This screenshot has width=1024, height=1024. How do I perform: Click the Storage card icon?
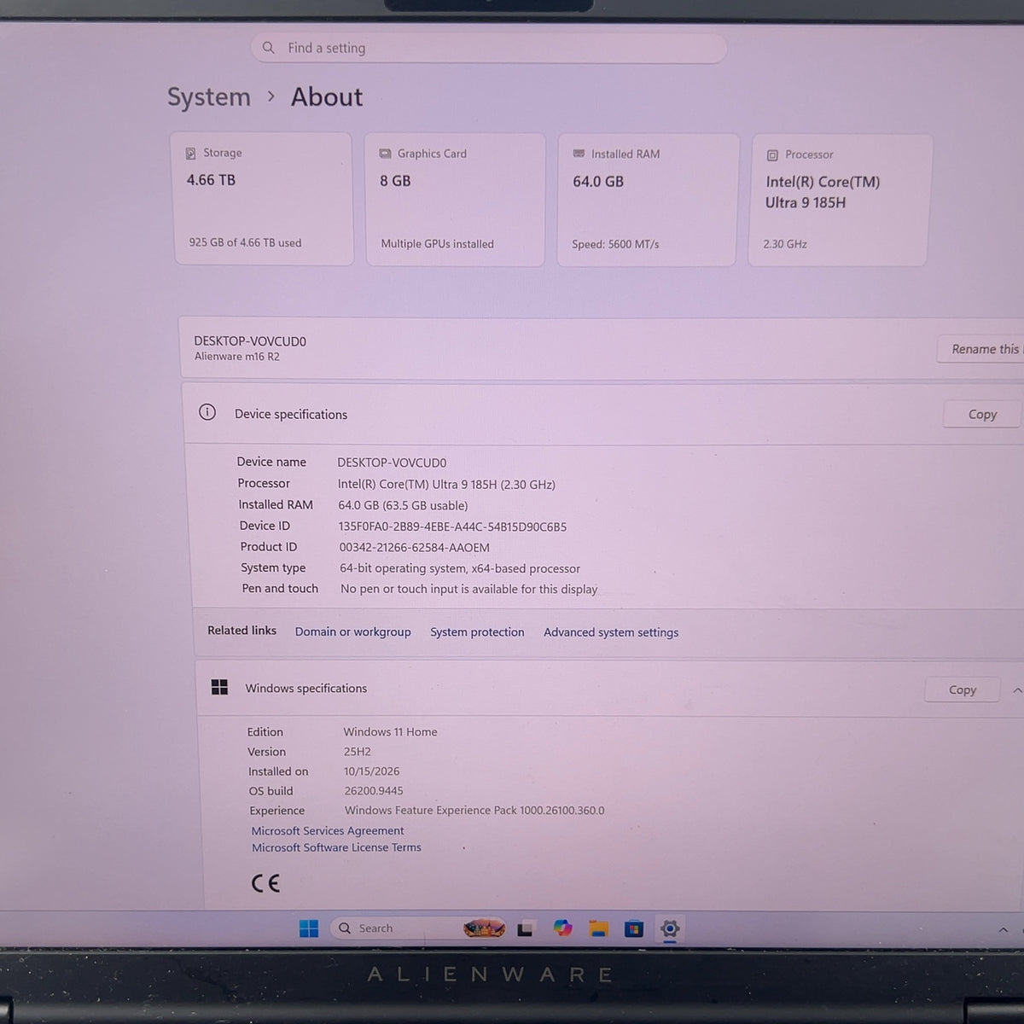coord(191,154)
